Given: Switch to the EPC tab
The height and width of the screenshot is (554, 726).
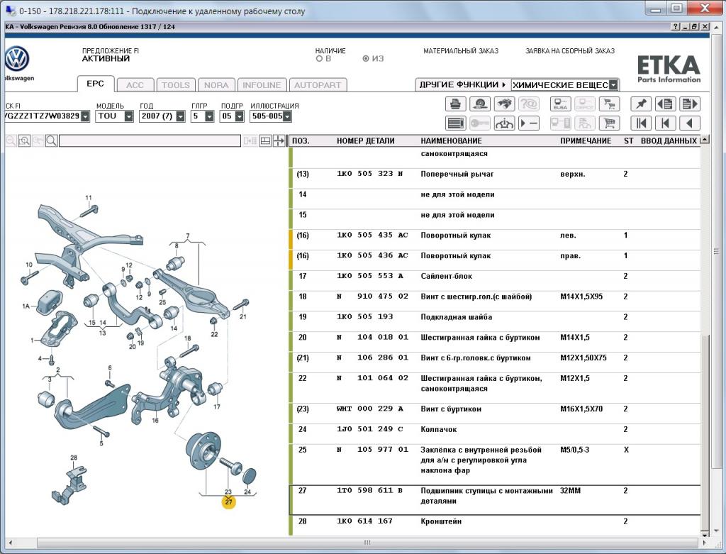Looking at the screenshot, I should (x=96, y=84).
